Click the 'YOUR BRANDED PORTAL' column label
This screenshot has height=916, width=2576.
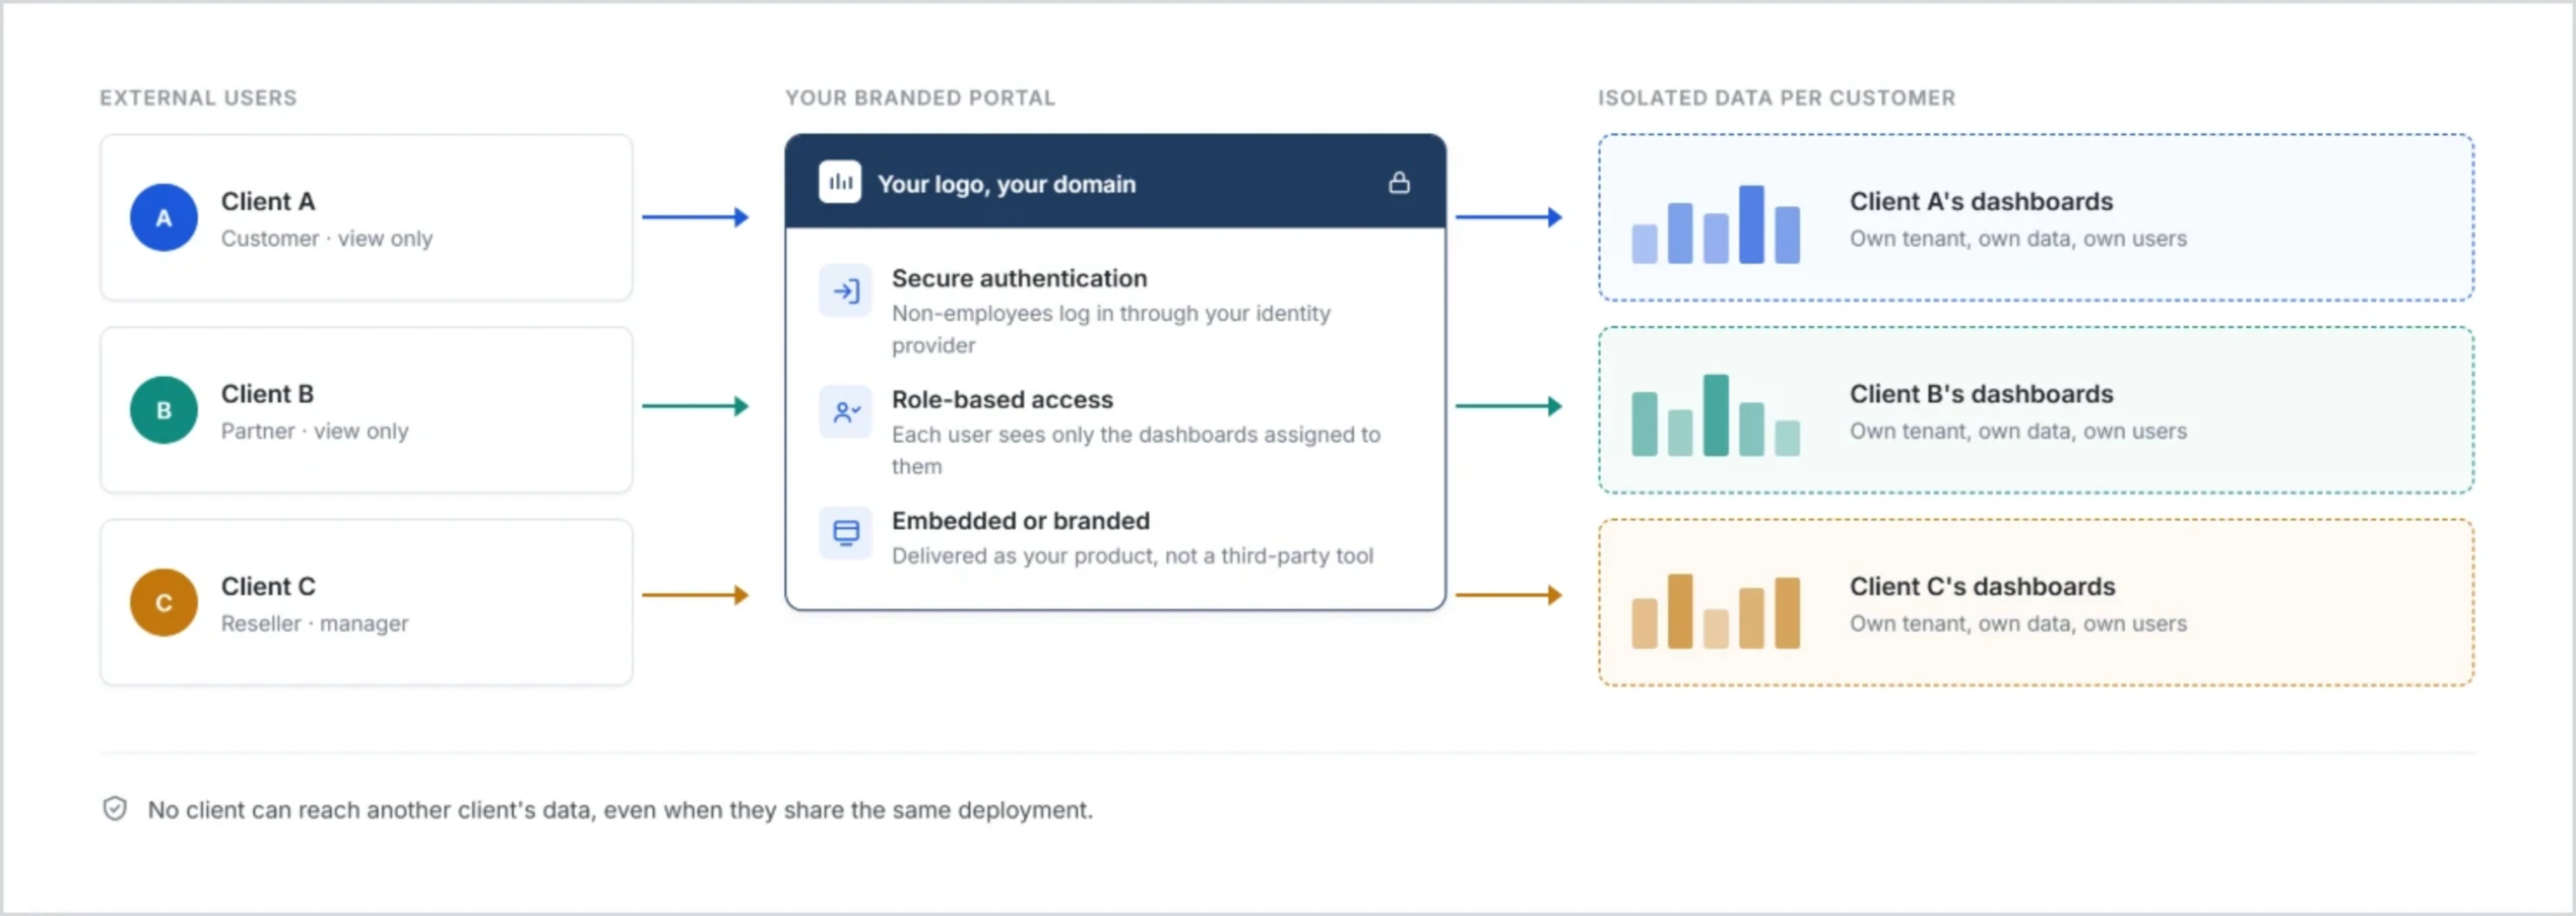coord(920,98)
